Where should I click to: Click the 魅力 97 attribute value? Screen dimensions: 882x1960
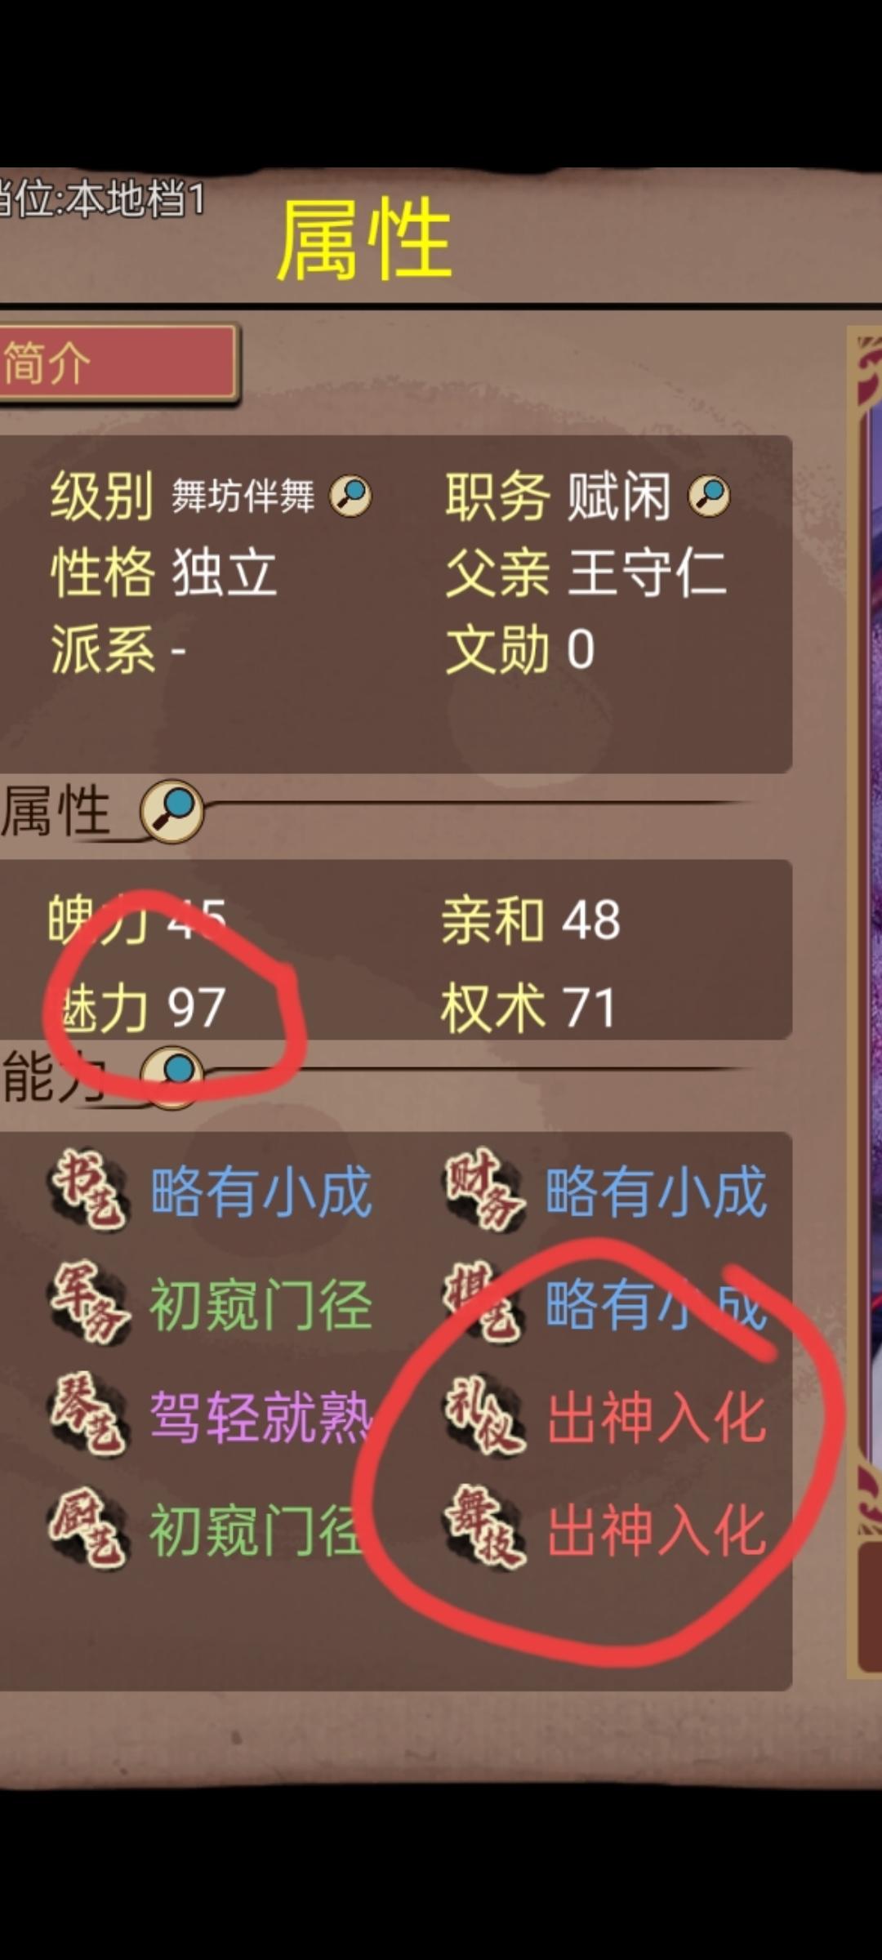pyautogui.click(x=136, y=1007)
